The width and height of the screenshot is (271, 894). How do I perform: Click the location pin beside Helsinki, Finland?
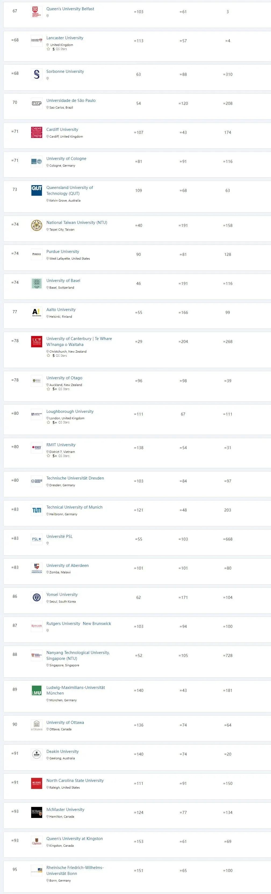coord(48,317)
